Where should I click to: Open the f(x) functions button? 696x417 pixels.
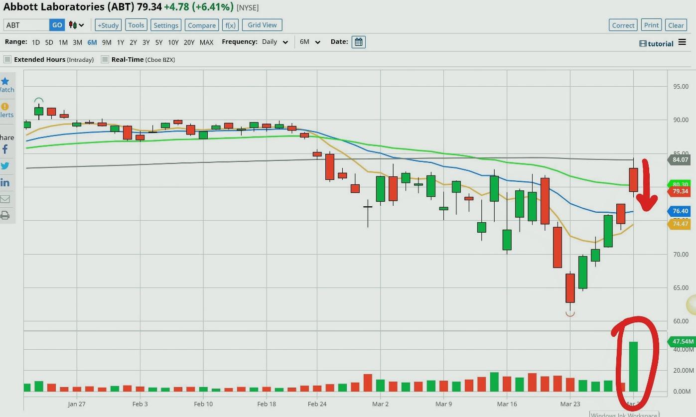pyautogui.click(x=230, y=25)
